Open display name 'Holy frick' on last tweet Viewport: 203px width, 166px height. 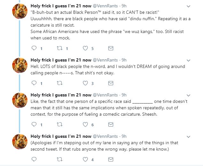point(61,136)
